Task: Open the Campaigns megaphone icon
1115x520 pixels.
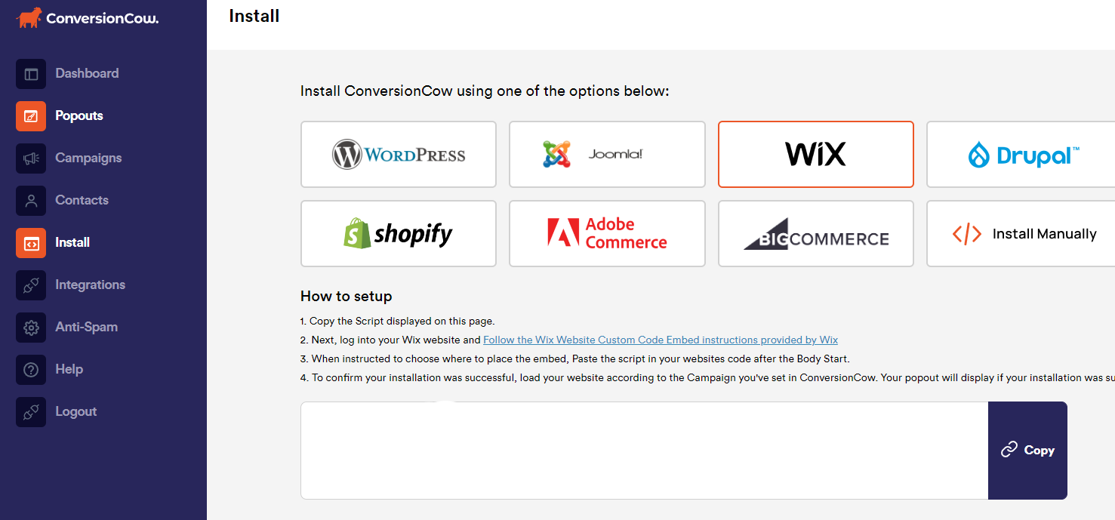Action: (x=31, y=158)
